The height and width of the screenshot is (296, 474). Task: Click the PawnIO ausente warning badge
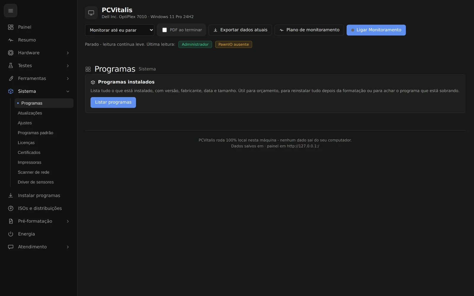tap(234, 44)
